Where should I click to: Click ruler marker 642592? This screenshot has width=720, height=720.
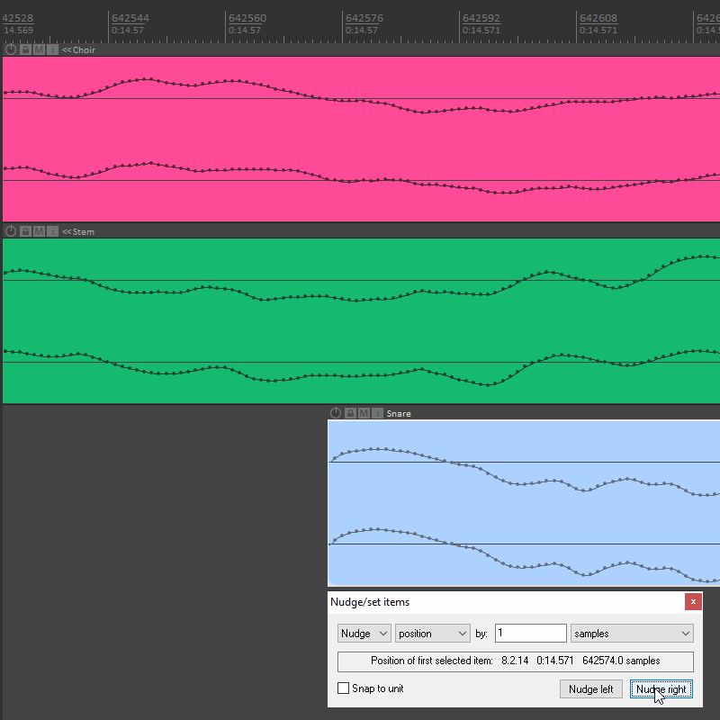[x=481, y=18]
